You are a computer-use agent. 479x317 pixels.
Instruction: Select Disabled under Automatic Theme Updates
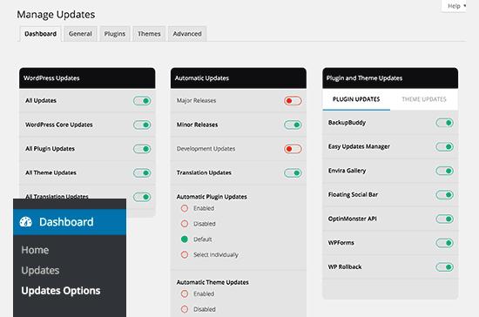pos(185,309)
